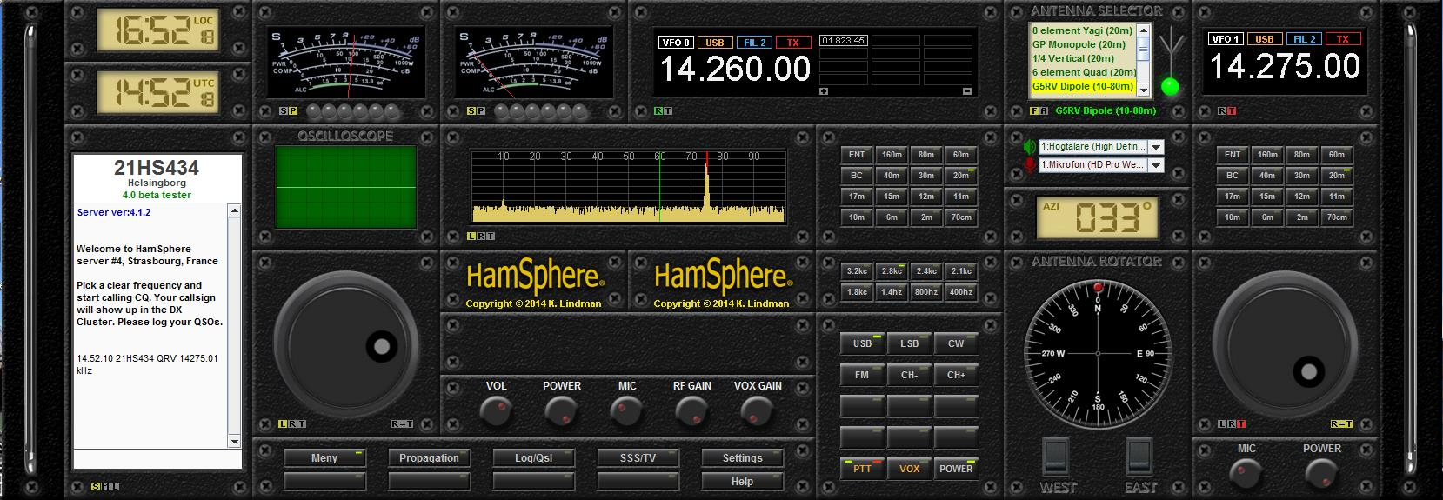1443x500 pixels.
Task: Open the Mikrofon input device dropdown arrow
Action: (x=1156, y=165)
